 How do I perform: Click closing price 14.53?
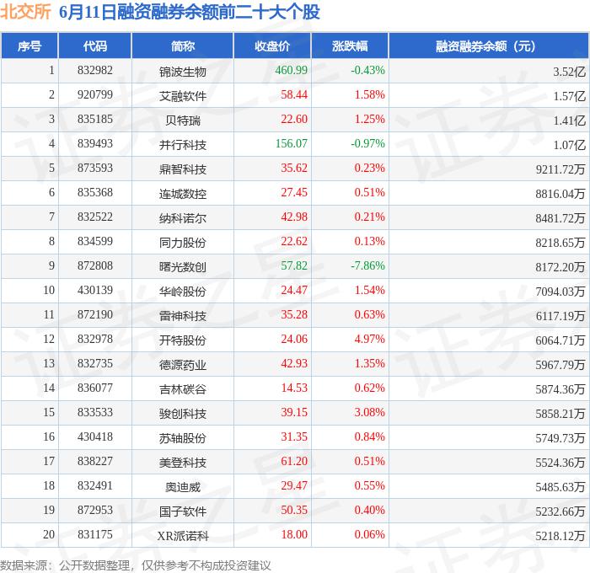click(294, 388)
